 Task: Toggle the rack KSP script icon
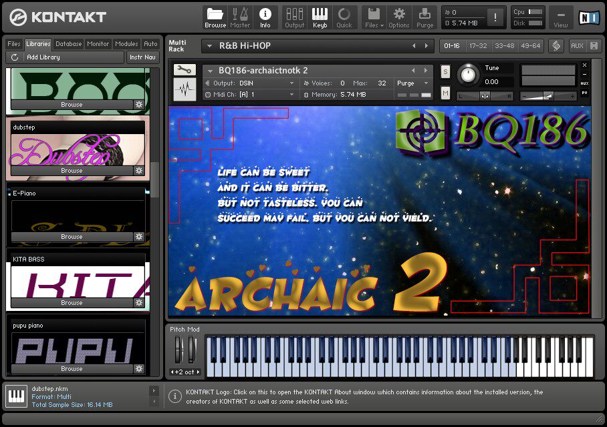[x=556, y=45]
